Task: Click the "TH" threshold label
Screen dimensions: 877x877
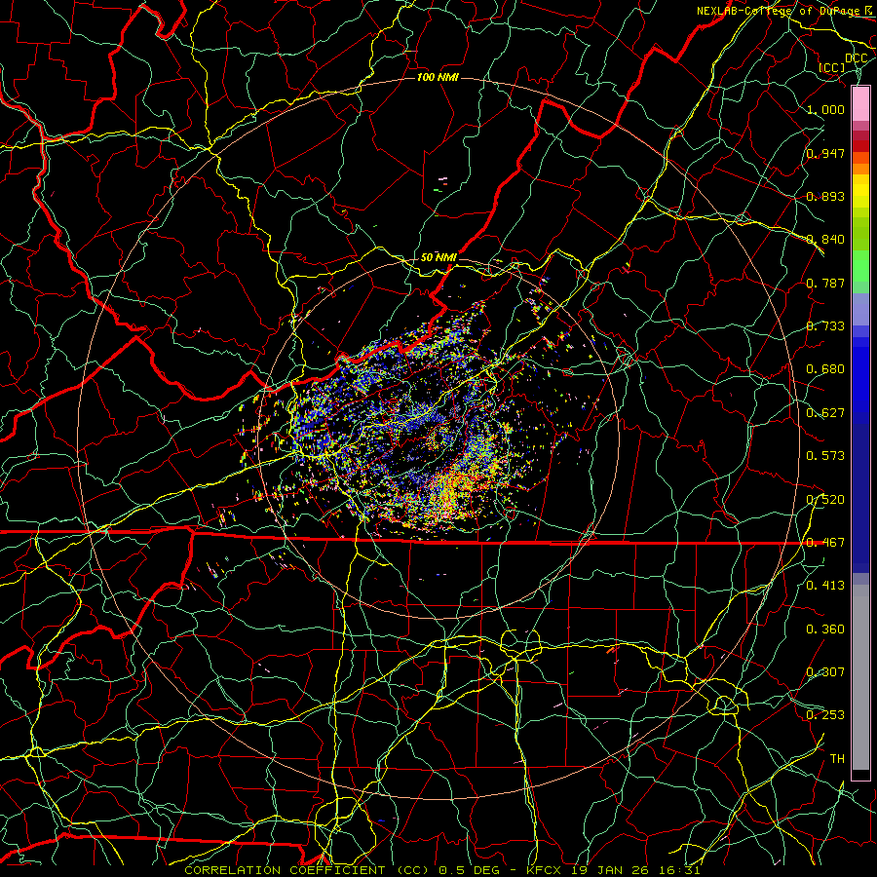Action: click(x=837, y=759)
